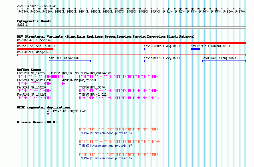Click the FAM92A1|NM_001283034 gene label

34,80
